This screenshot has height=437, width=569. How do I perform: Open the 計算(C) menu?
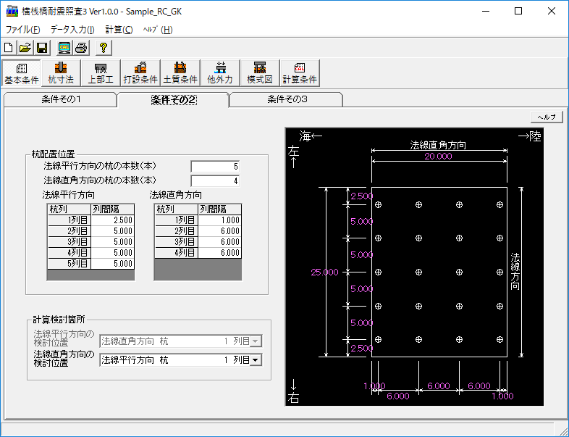[119, 30]
